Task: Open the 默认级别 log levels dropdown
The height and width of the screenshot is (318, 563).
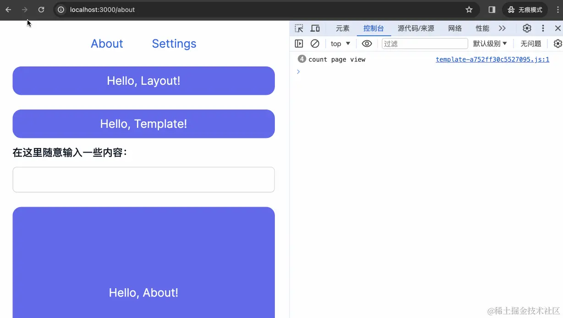Action: (x=490, y=44)
